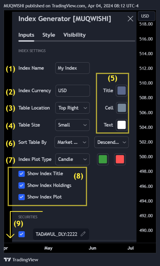Toggle Show Index Holdings checkbox
Viewport: 160px width, 266px height.
pyautogui.click(x=21, y=186)
